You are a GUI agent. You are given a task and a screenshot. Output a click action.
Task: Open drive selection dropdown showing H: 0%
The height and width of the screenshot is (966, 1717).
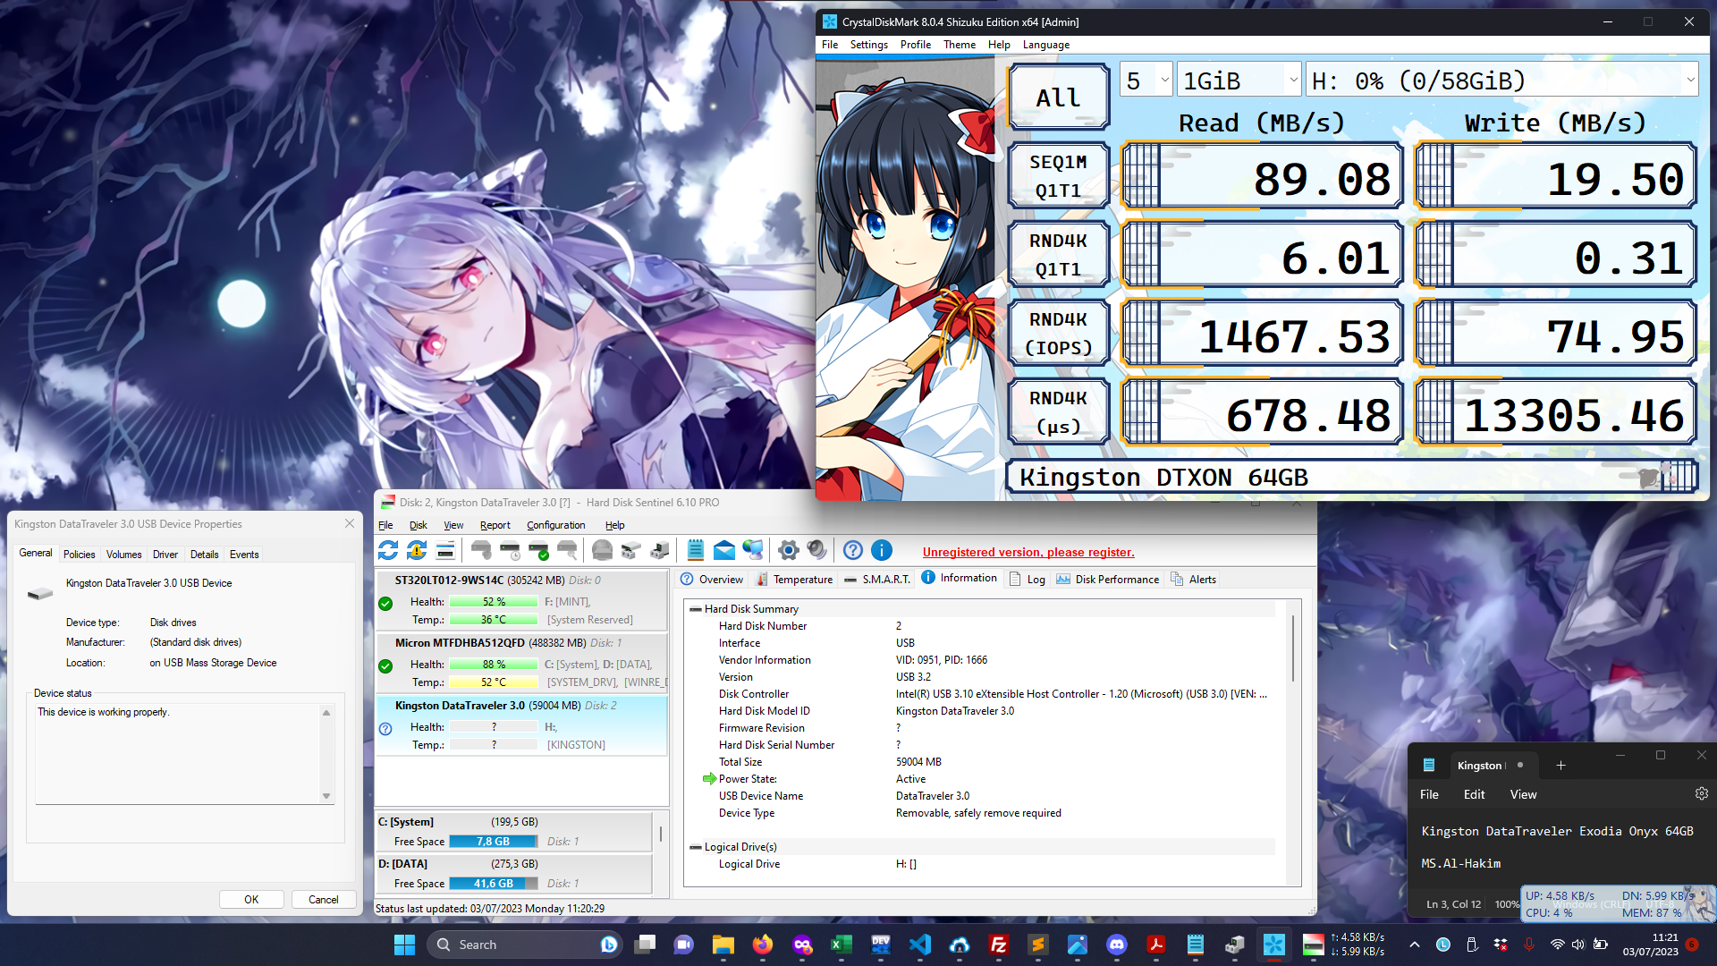point(1501,80)
